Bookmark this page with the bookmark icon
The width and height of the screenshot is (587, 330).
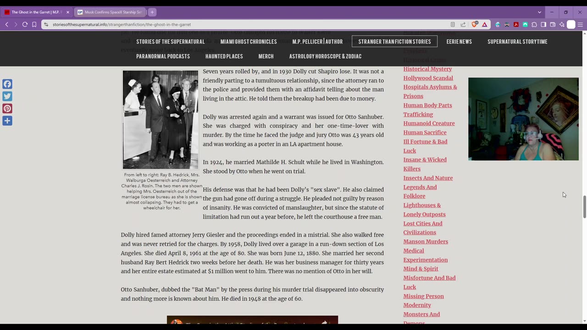[x=34, y=24]
